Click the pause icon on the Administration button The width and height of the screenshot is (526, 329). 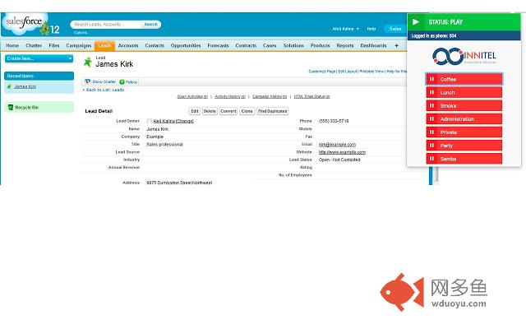click(432, 118)
